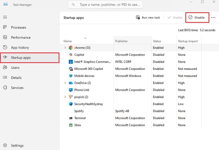Open the hamburger navigation menu
Image resolution: width=219 pixels, height=150 pixels.
coord(5,17)
